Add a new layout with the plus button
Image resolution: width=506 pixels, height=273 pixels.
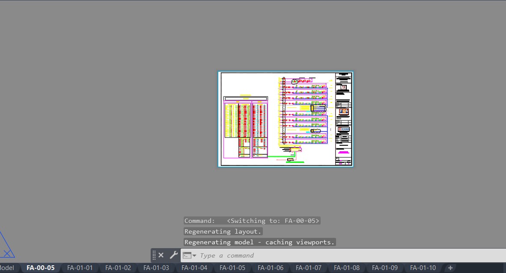[450, 268]
